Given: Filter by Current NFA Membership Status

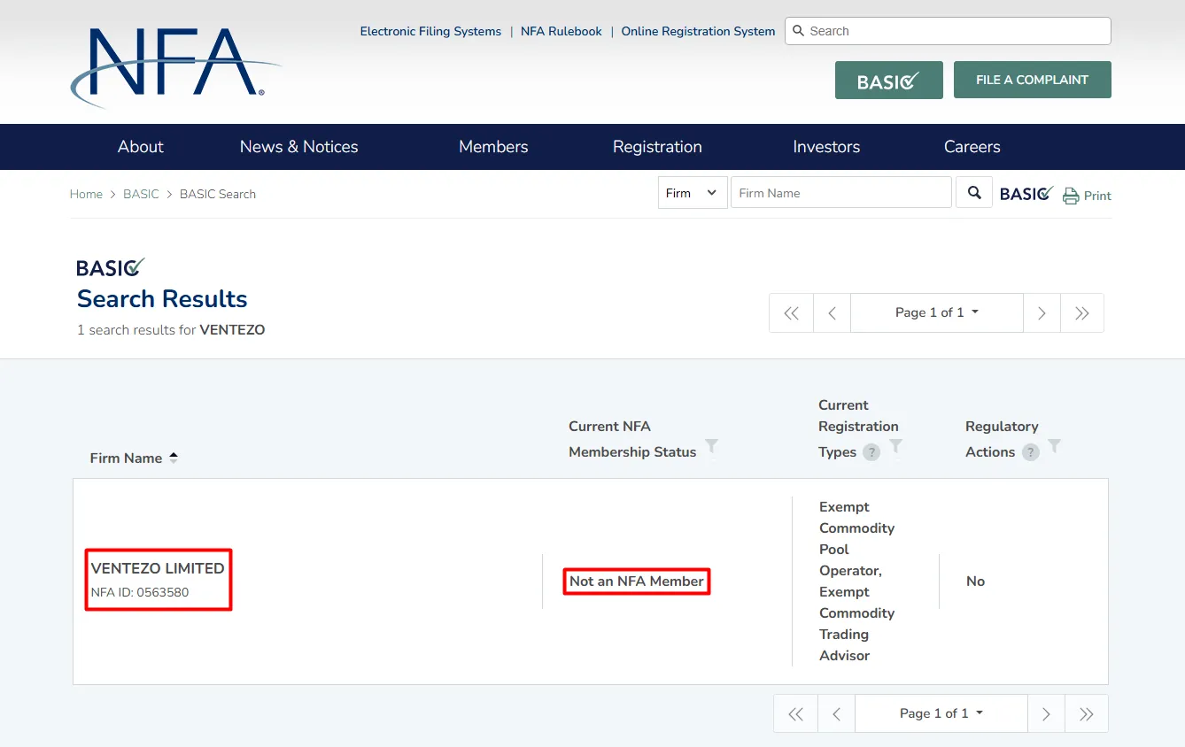Looking at the screenshot, I should (711, 445).
